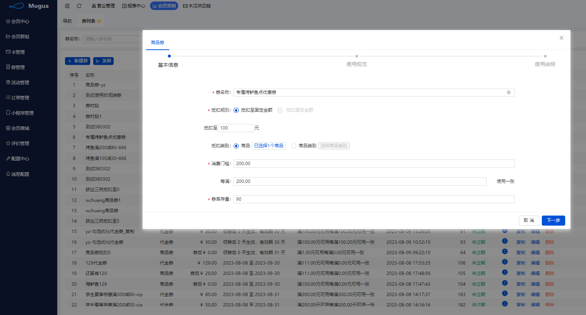This screenshot has width=586, height=315.
Task: Click 发券 button
Action: (103, 61)
